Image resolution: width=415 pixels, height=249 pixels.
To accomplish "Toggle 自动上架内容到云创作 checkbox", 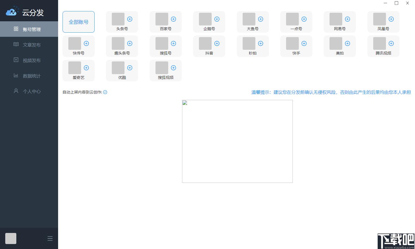I will click(x=105, y=92).
